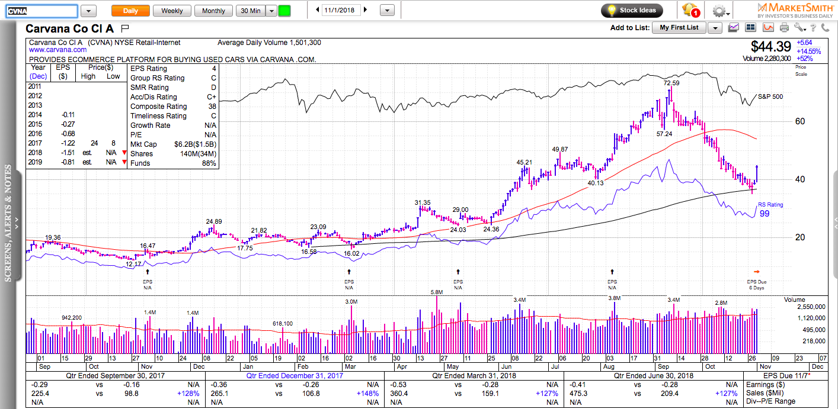Switch to the multi-chart grid icon
This screenshot has height=409, width=838.
click(751, 27)
